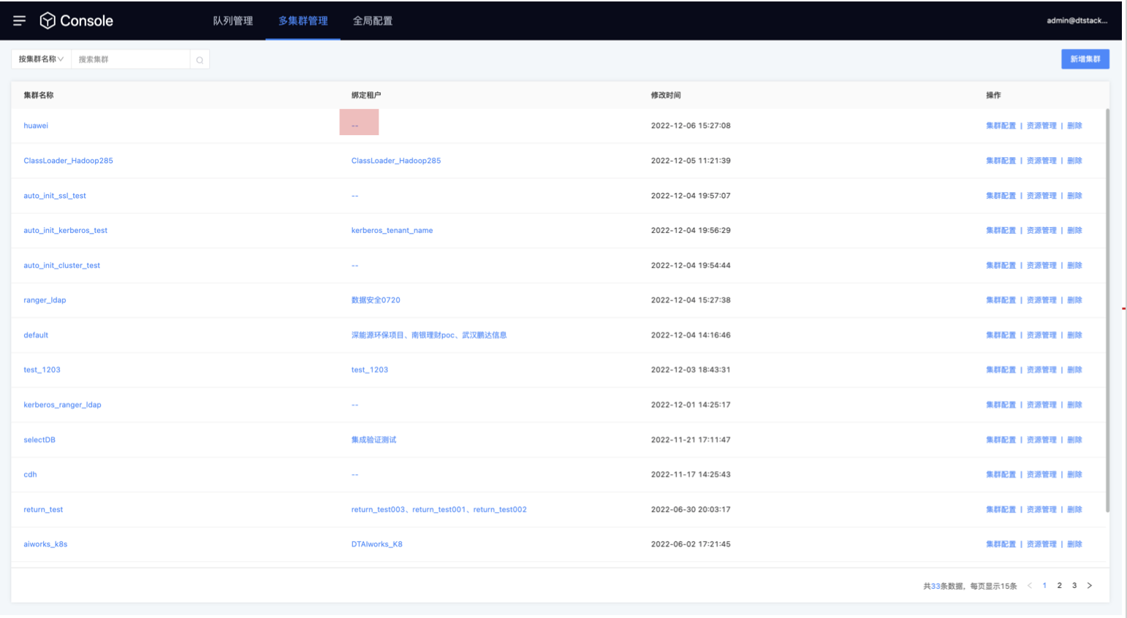Click 删除 for return_test row
The width and height of the screenshot is (1127, 618).
click(1074, 510)
